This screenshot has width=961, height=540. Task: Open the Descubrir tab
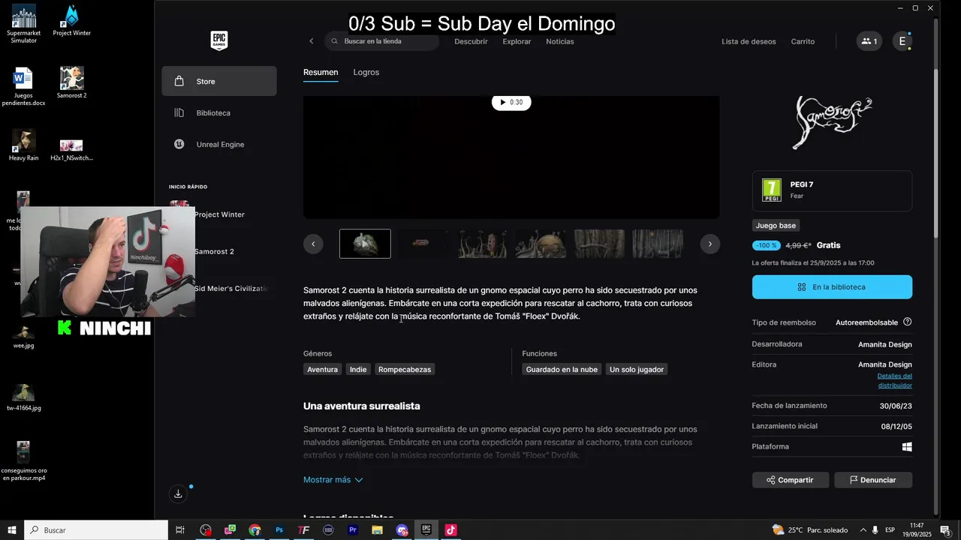click(471, 41)
